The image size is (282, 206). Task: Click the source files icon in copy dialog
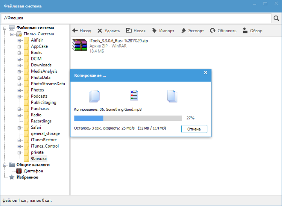pos(94,96)
